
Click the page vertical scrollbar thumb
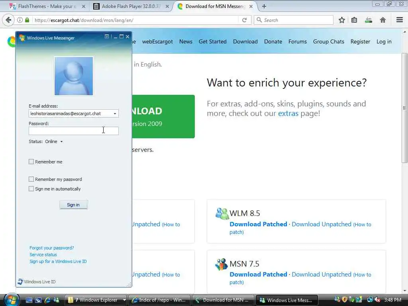point(404,108)
